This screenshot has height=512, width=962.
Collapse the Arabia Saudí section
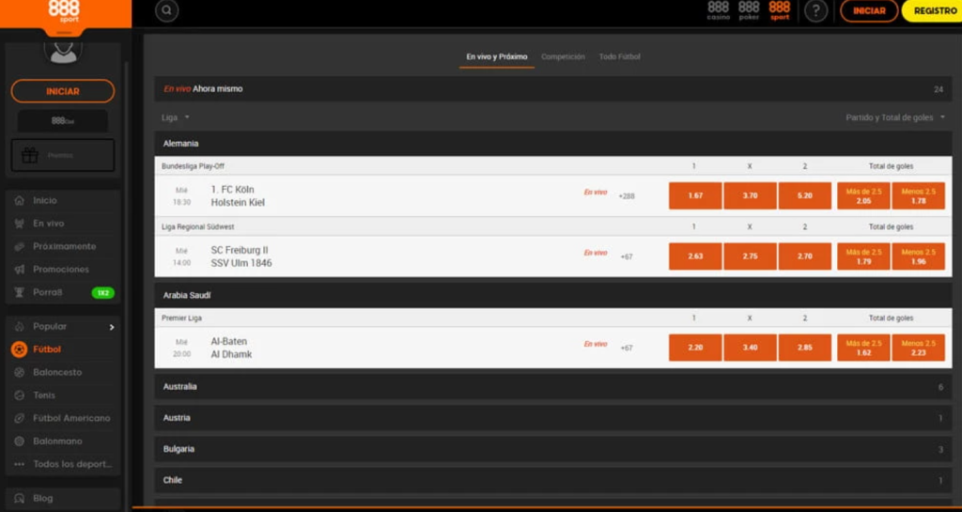(x=552, y=296)
